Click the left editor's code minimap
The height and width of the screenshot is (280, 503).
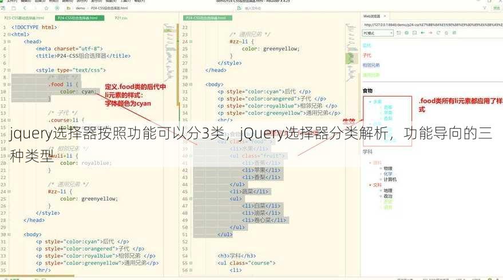170,53
